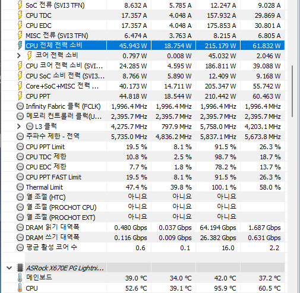Collapse the ASRock X670E PG Lightning section
Viewport: 300px width, 293px height.
click(x=9, y=268)
